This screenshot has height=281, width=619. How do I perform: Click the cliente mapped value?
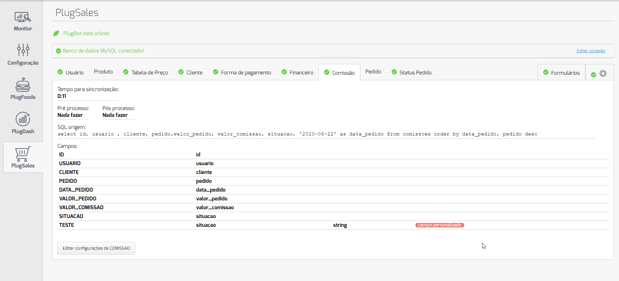pos(204,172)
